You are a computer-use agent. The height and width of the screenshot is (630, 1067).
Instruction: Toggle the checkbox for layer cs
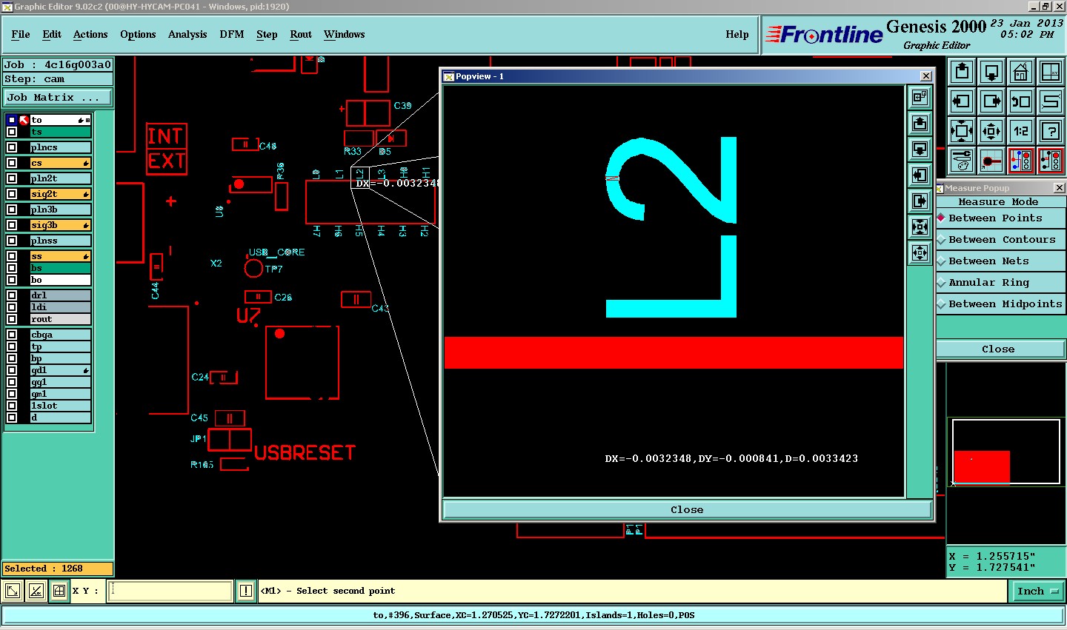(12, 163)
